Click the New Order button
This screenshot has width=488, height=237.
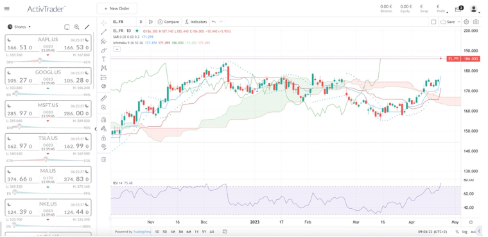point(117,9)
